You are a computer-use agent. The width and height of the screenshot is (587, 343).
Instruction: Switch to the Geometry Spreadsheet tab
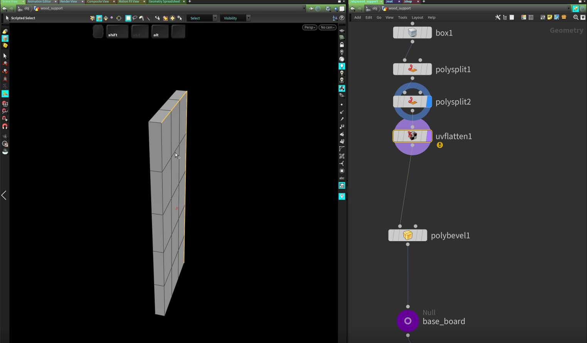[x=164, y=2]
